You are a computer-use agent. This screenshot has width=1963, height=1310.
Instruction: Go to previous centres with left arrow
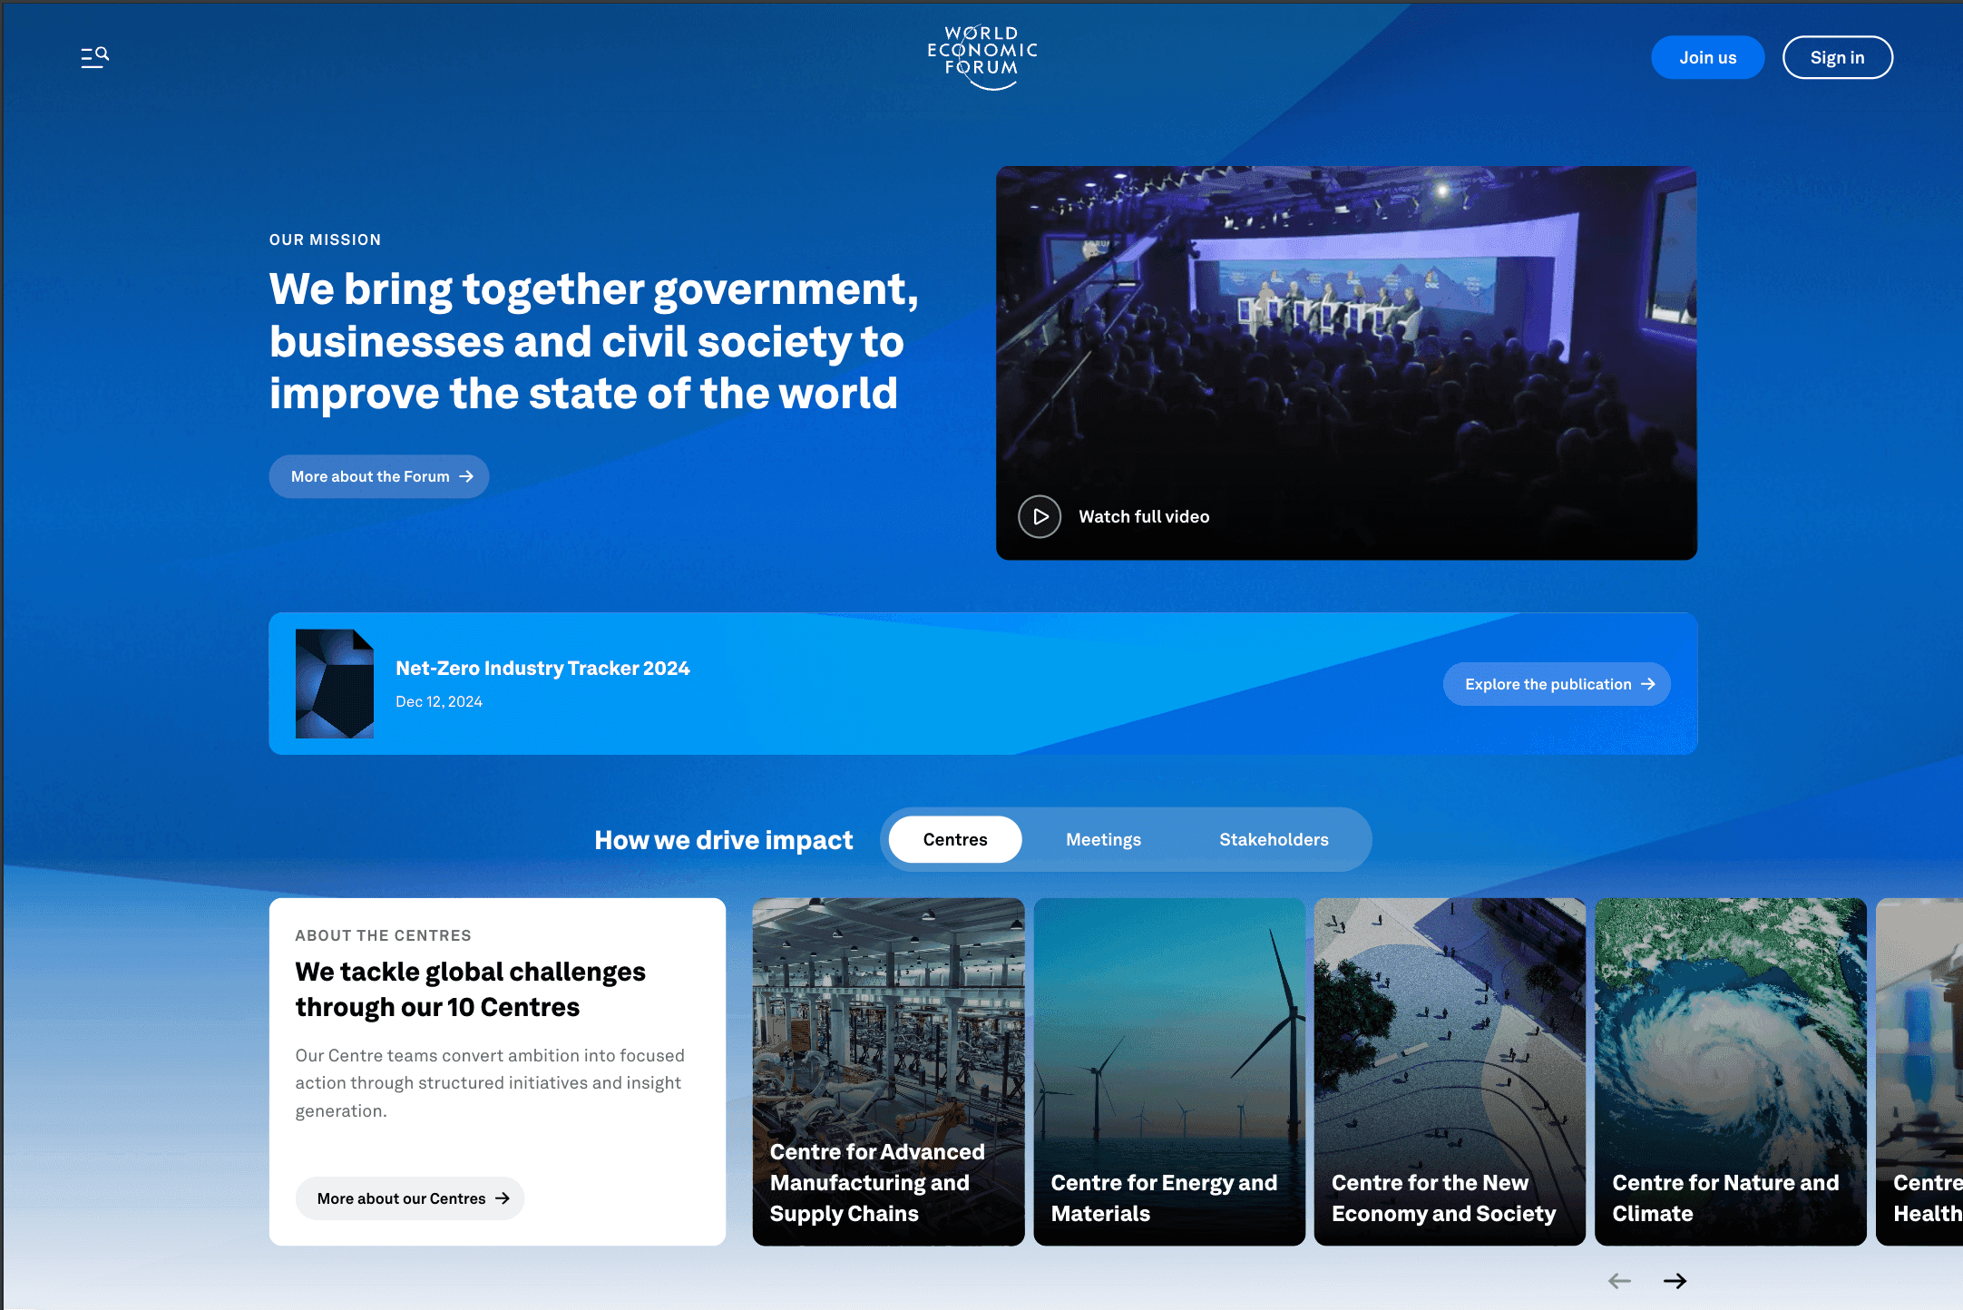(x=1619, y=1281)
